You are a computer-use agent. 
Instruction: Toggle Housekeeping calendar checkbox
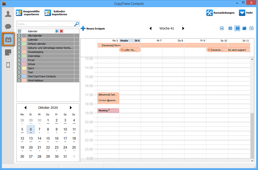[19, 52]
